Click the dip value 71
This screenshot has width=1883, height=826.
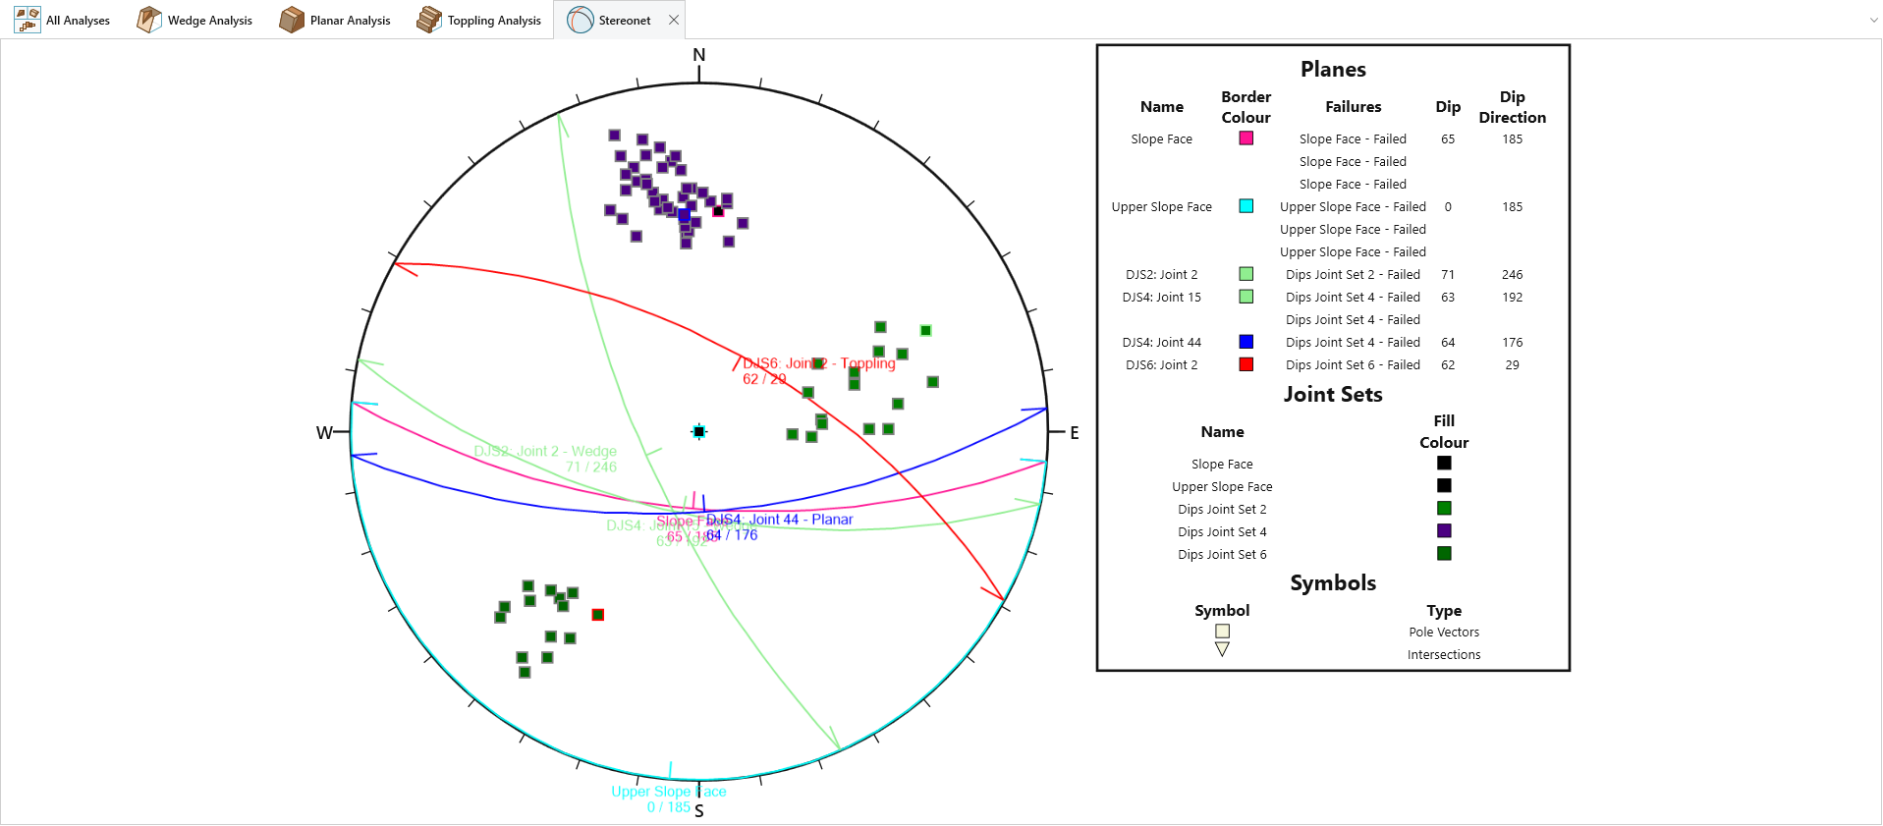1448,275
